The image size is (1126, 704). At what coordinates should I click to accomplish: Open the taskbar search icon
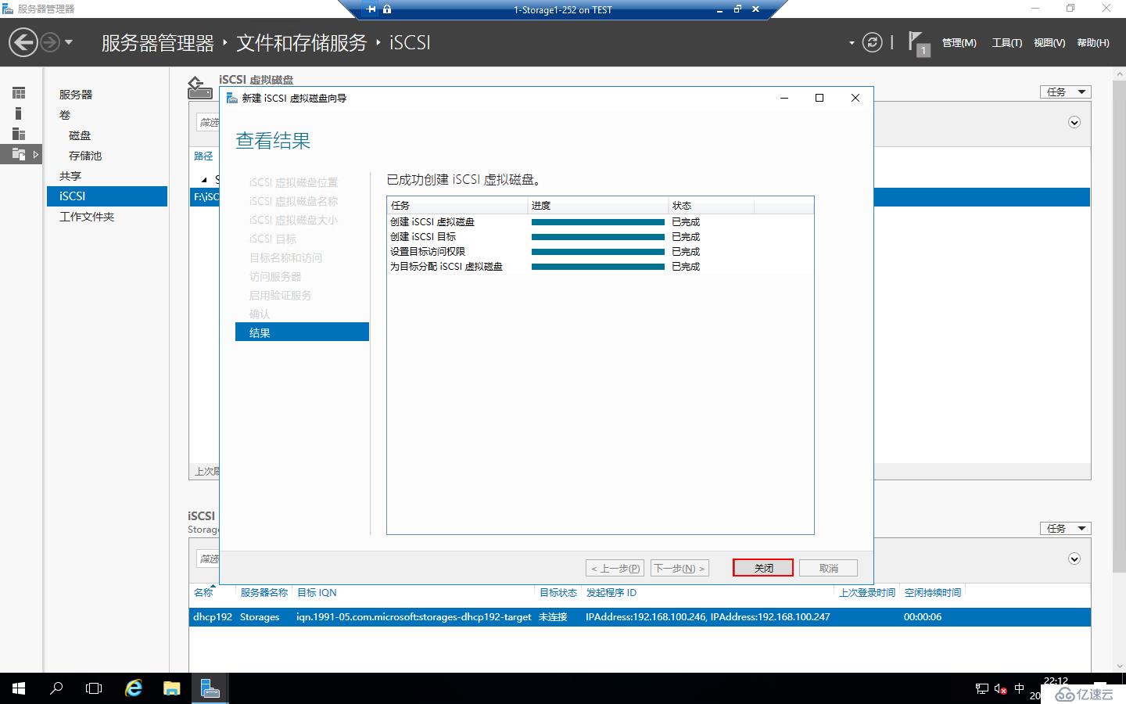tap(56, 688)
